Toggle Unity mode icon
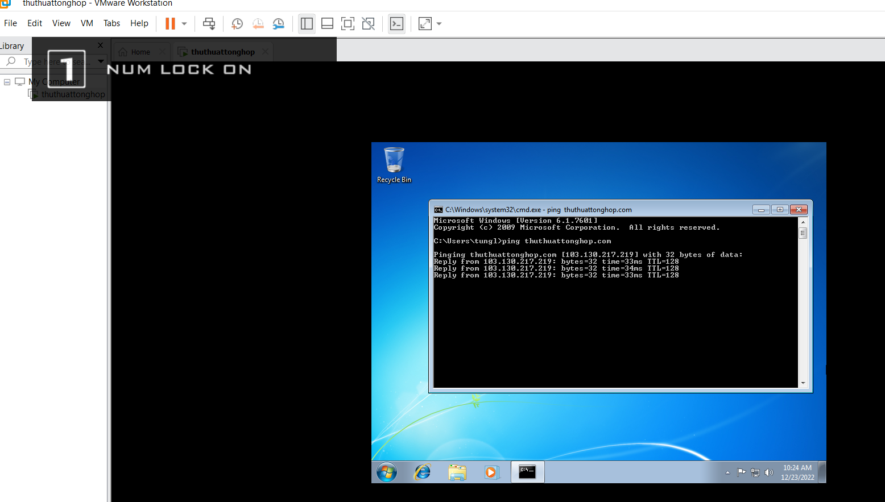This screenshot has width=885, height=502. (x=368, y=23)
